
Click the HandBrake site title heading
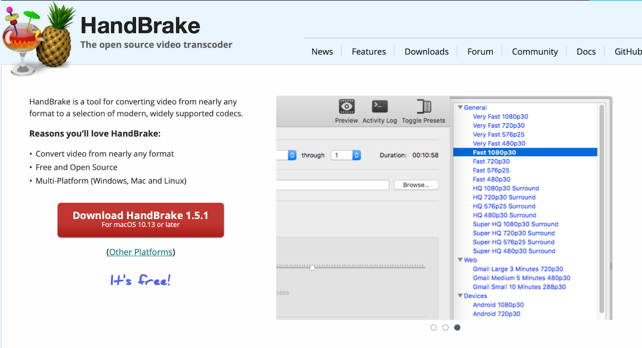click(140, 25)
